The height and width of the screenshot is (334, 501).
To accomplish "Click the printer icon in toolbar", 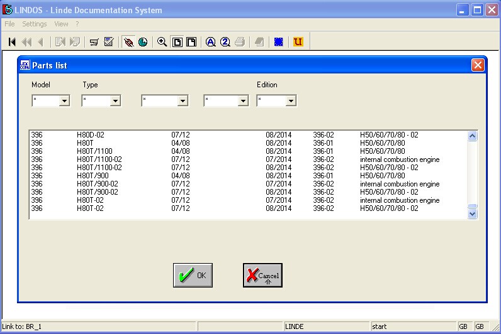I will [240, 41].
